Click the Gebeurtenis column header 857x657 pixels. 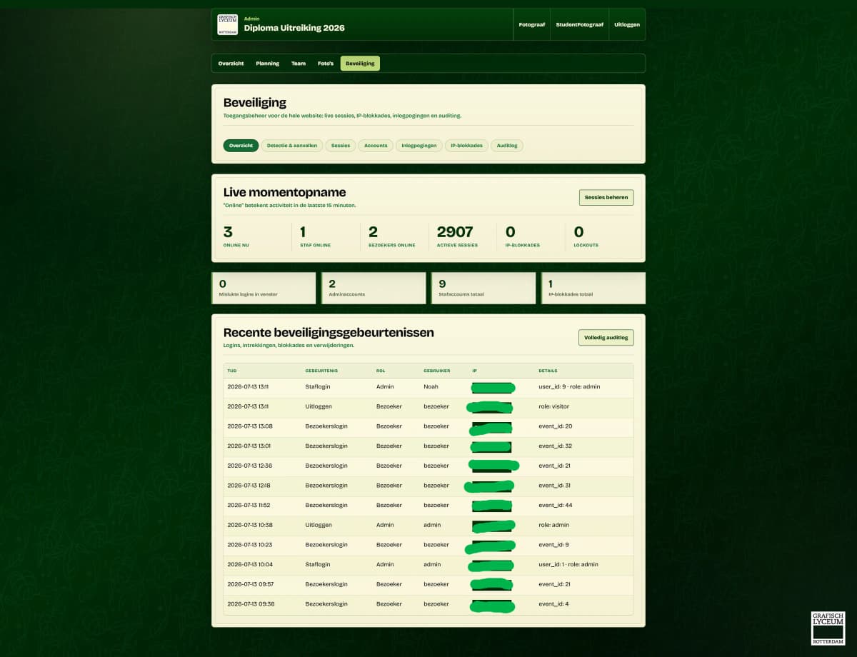pyautogui.click(x=321, y=371)
